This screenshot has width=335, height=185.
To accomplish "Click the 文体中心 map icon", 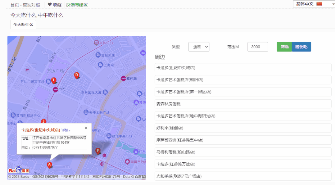I will pyautogui.click(x=96, y=43).
